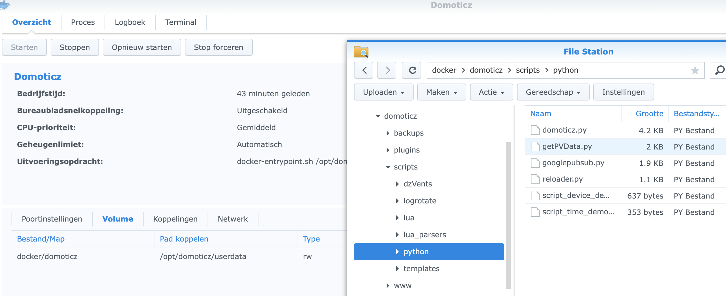Screen dimensions: 726x296
Task: Expand the www folder arrow
Action: [x=388, y=286]
